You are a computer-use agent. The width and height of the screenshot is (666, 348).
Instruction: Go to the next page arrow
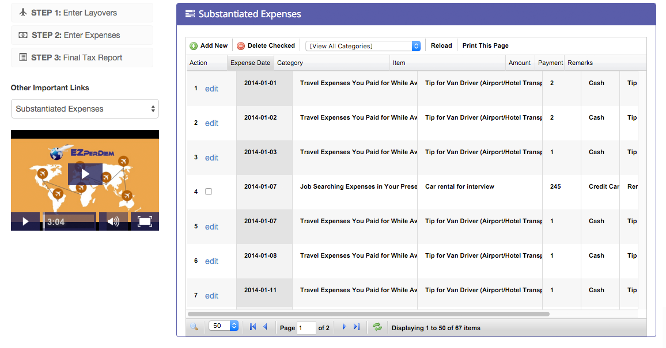344,327
